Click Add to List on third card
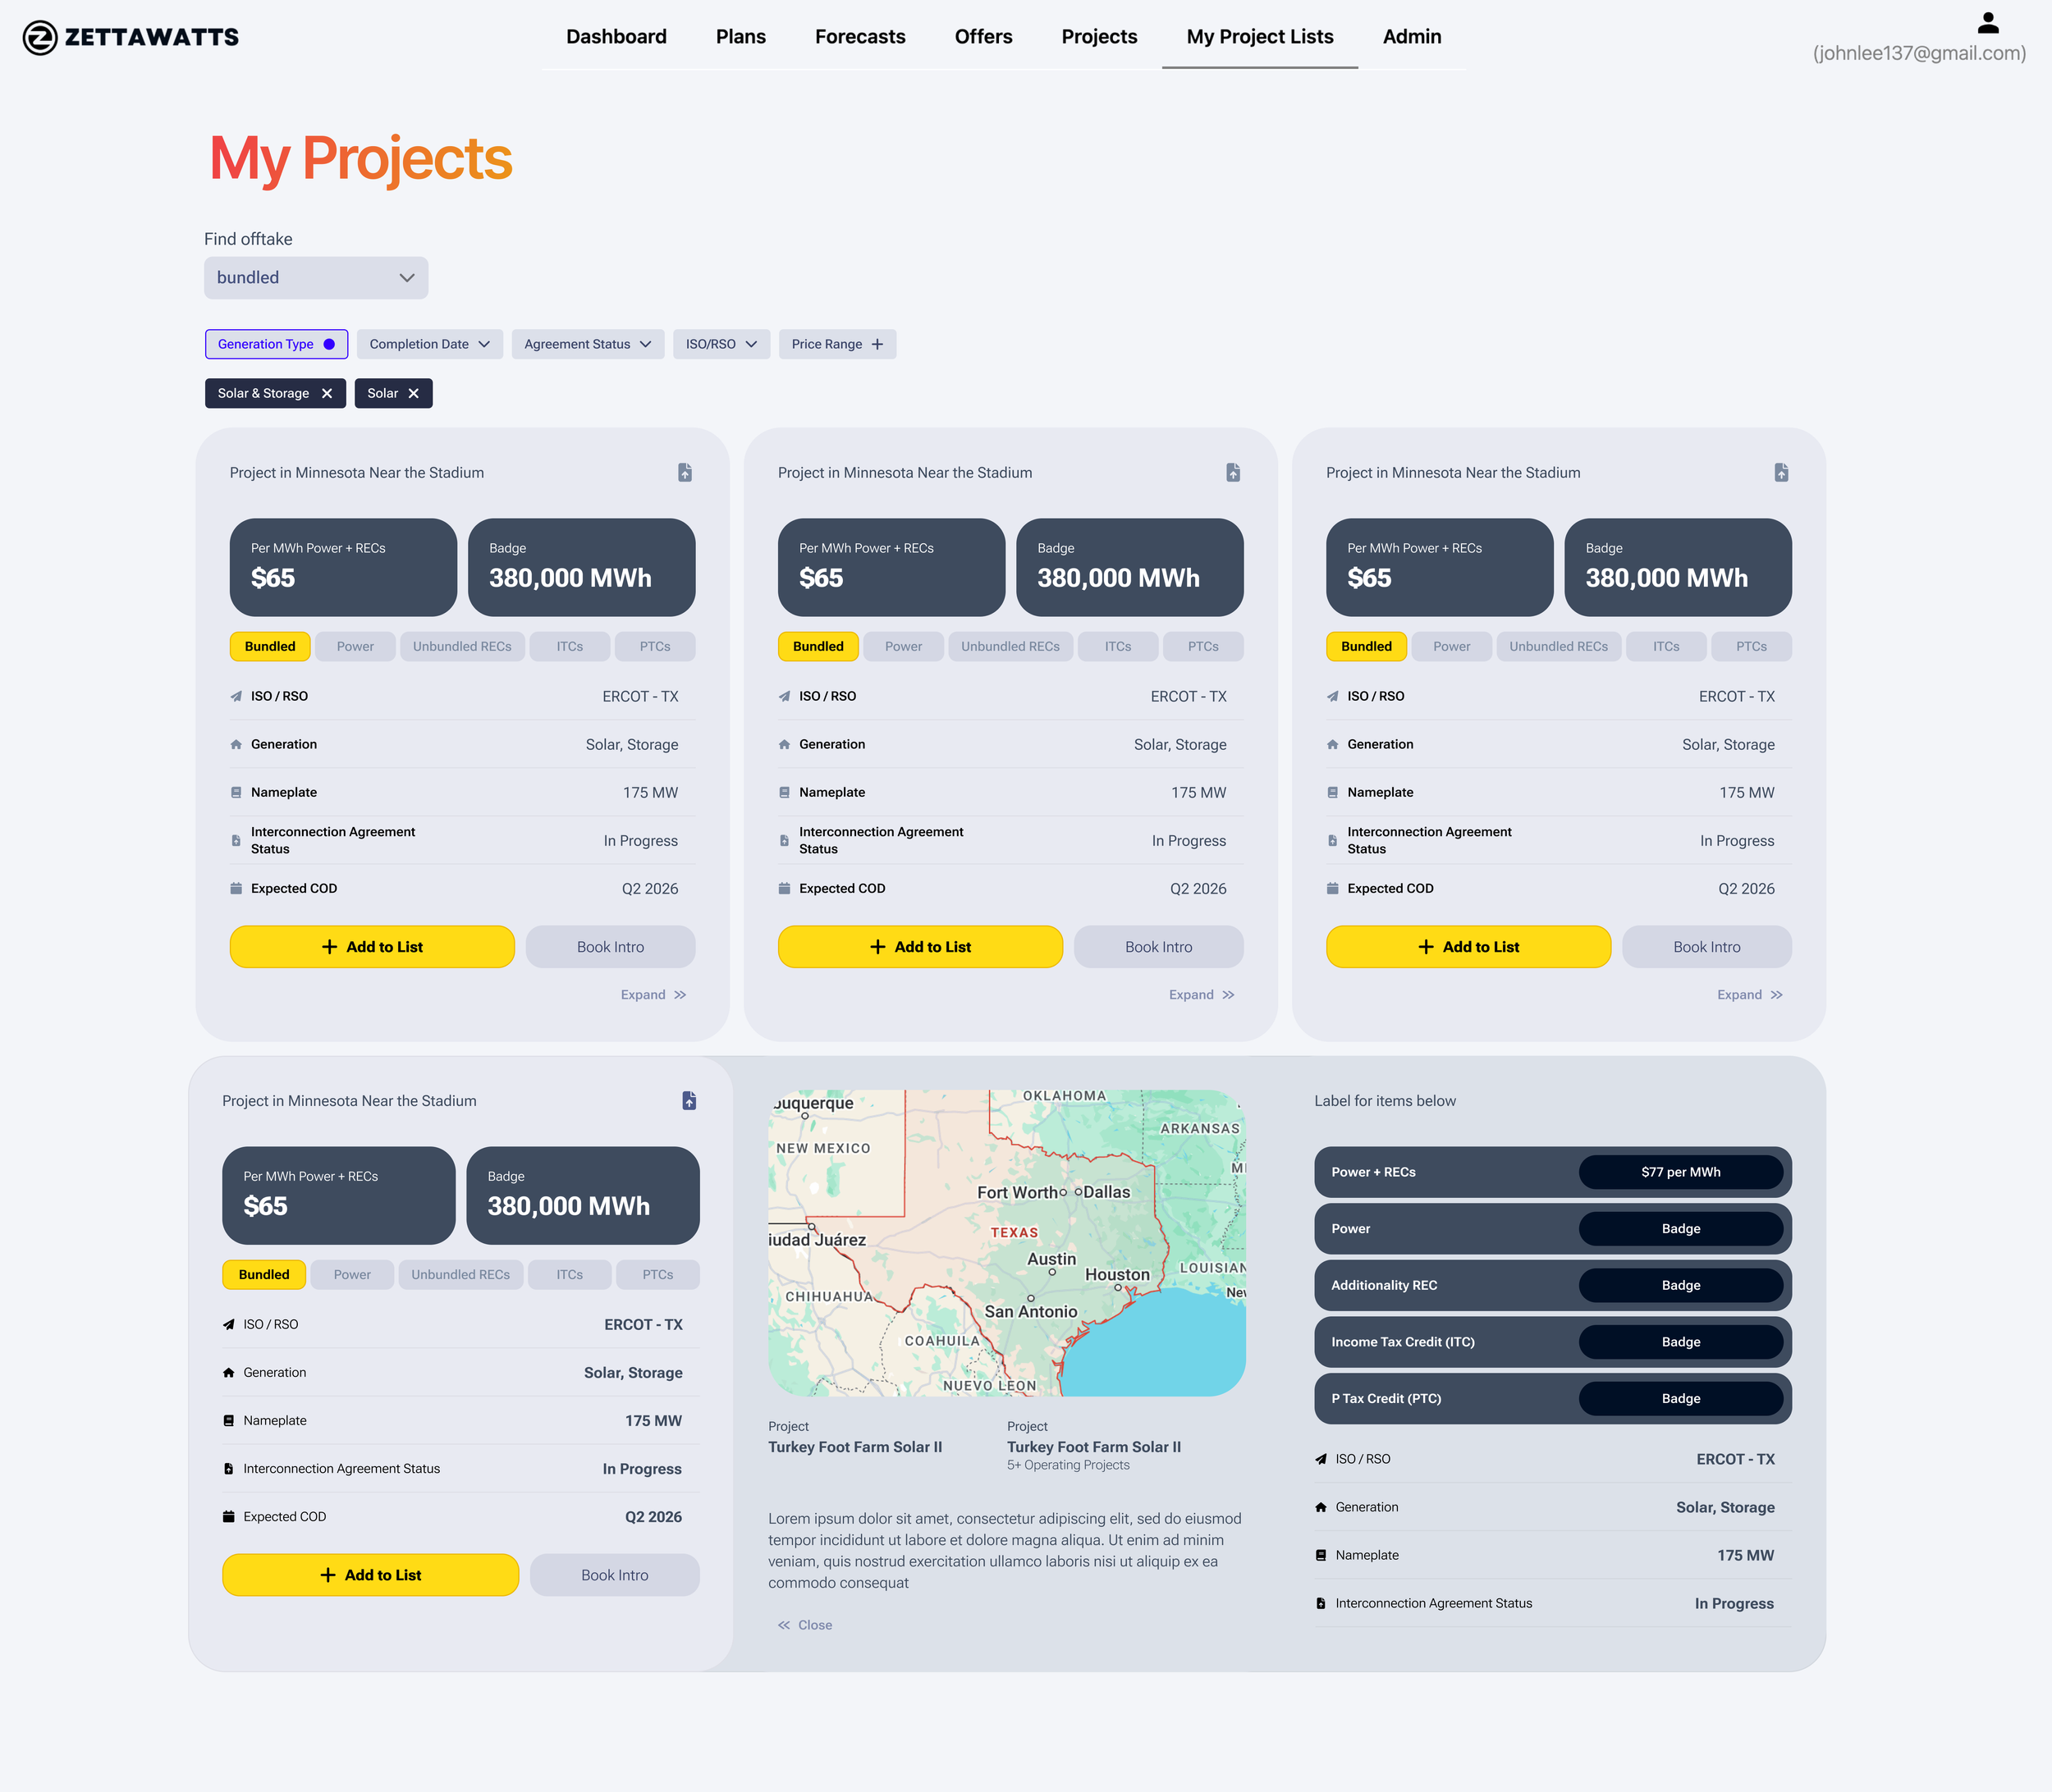The width and height of the screenshot is (2052, 1792). 1468,947
